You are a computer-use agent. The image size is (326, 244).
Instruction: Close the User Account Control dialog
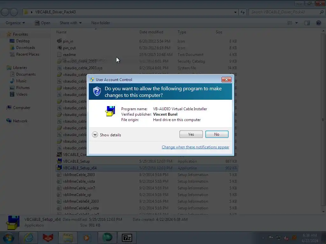tap(226, 79)
